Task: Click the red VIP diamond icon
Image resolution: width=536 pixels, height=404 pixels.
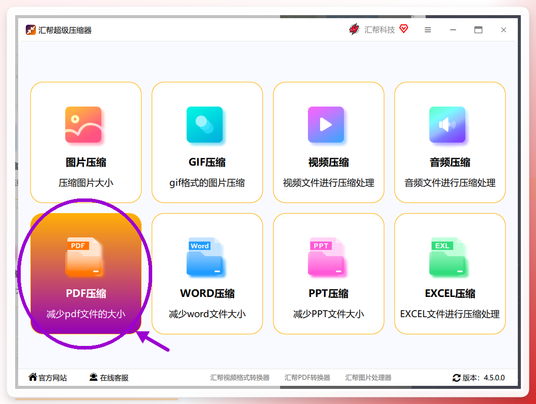Action: (x=404, y=29)
